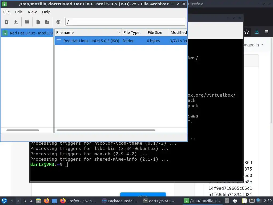Image resolution: width=273 pixels, height=205 pixels.
Task: Select the Red Hat Linux - Intel 5.0.5 (ISO) folder row
Action: [121, 41]
